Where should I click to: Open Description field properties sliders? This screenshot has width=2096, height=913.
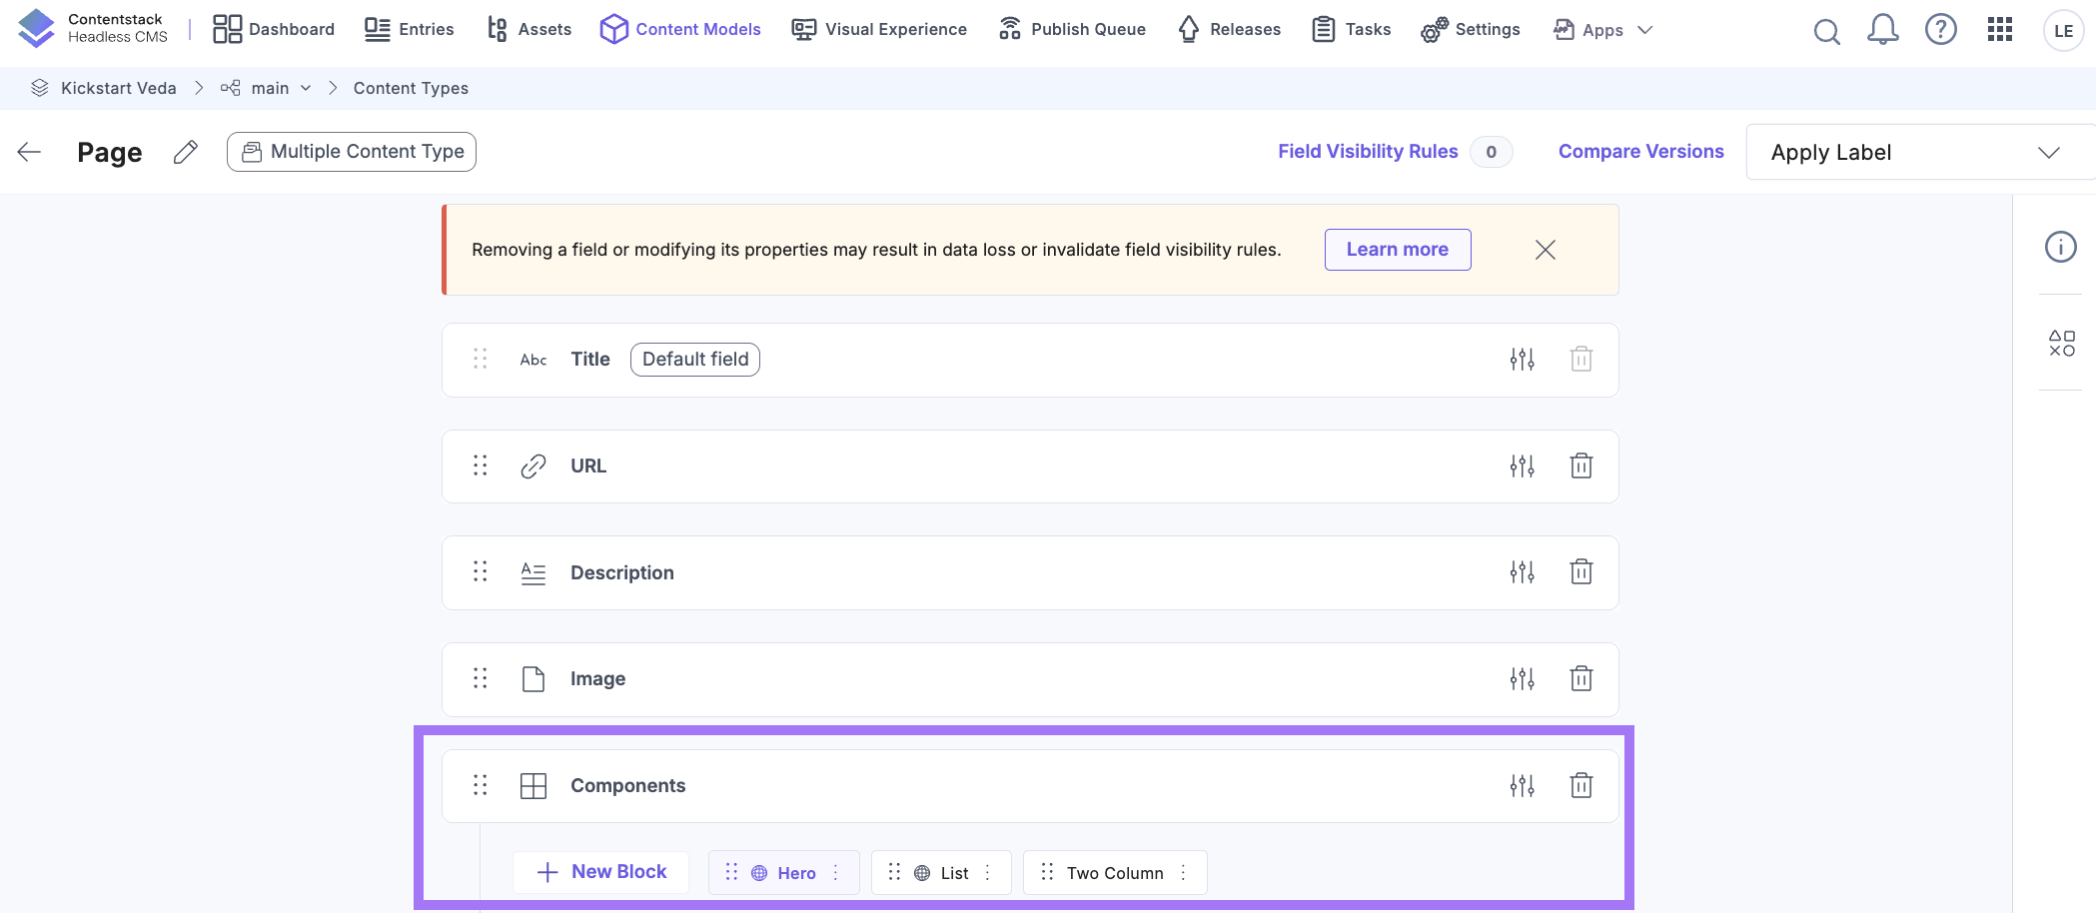pyautogui.click(x=1523, y=572)
